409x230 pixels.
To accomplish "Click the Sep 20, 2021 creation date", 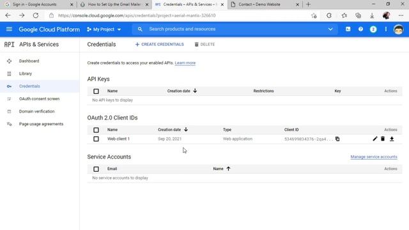I will pyautogui.click(x=169, y=139).
